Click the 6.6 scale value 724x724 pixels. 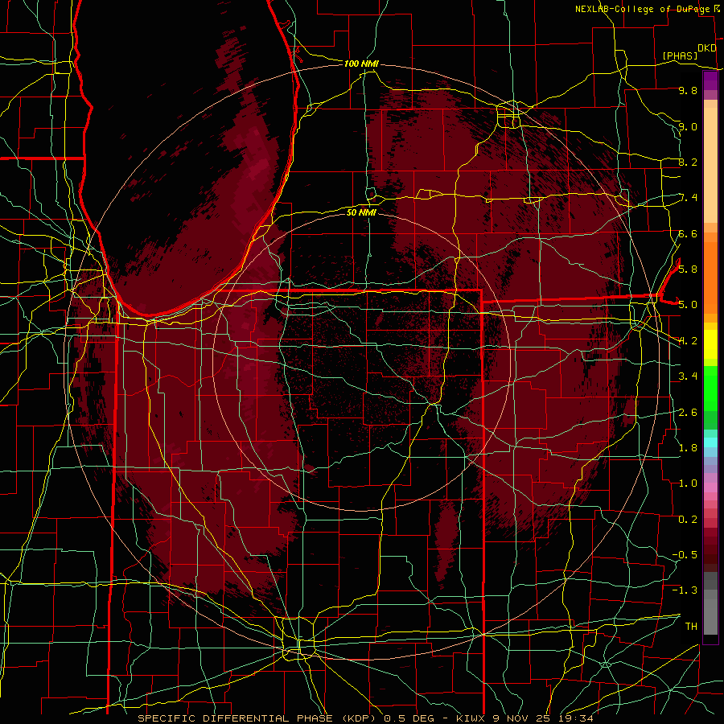click(688, 233)
